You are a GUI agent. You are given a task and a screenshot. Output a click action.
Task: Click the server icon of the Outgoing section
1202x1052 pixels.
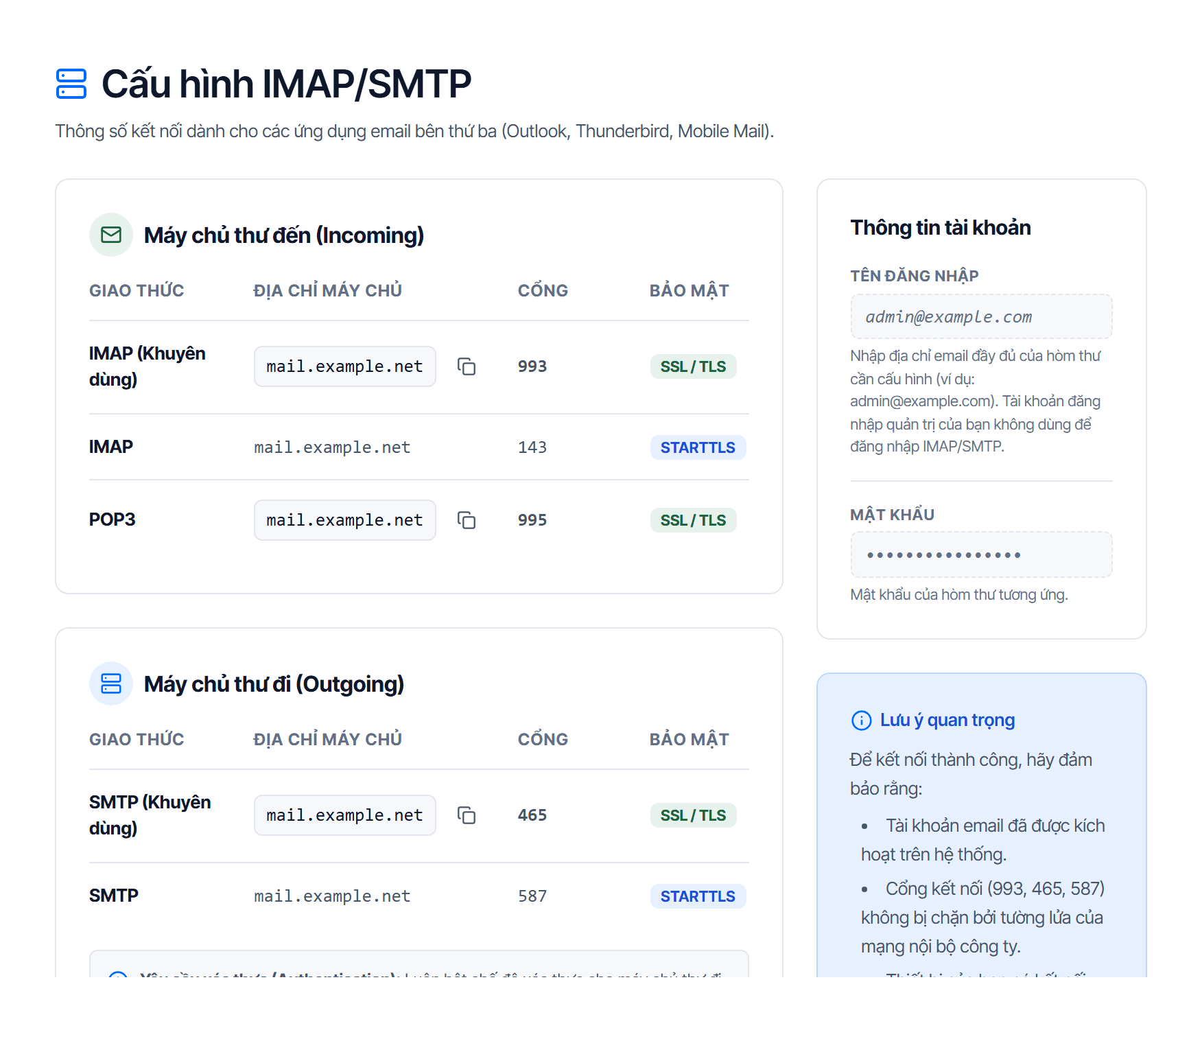click(111, 683)
